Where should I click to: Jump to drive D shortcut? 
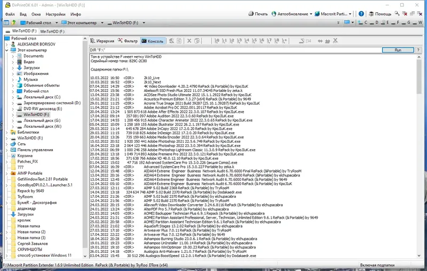click(x=374, y=22)
